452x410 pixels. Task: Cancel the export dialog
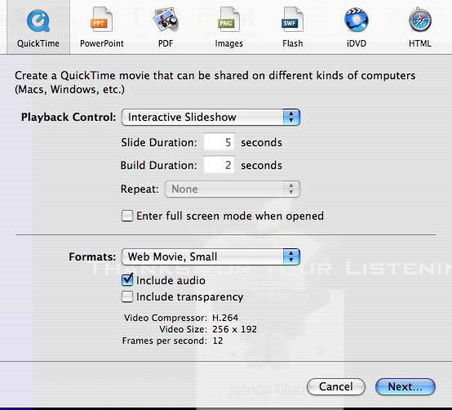tap(336, 386)
